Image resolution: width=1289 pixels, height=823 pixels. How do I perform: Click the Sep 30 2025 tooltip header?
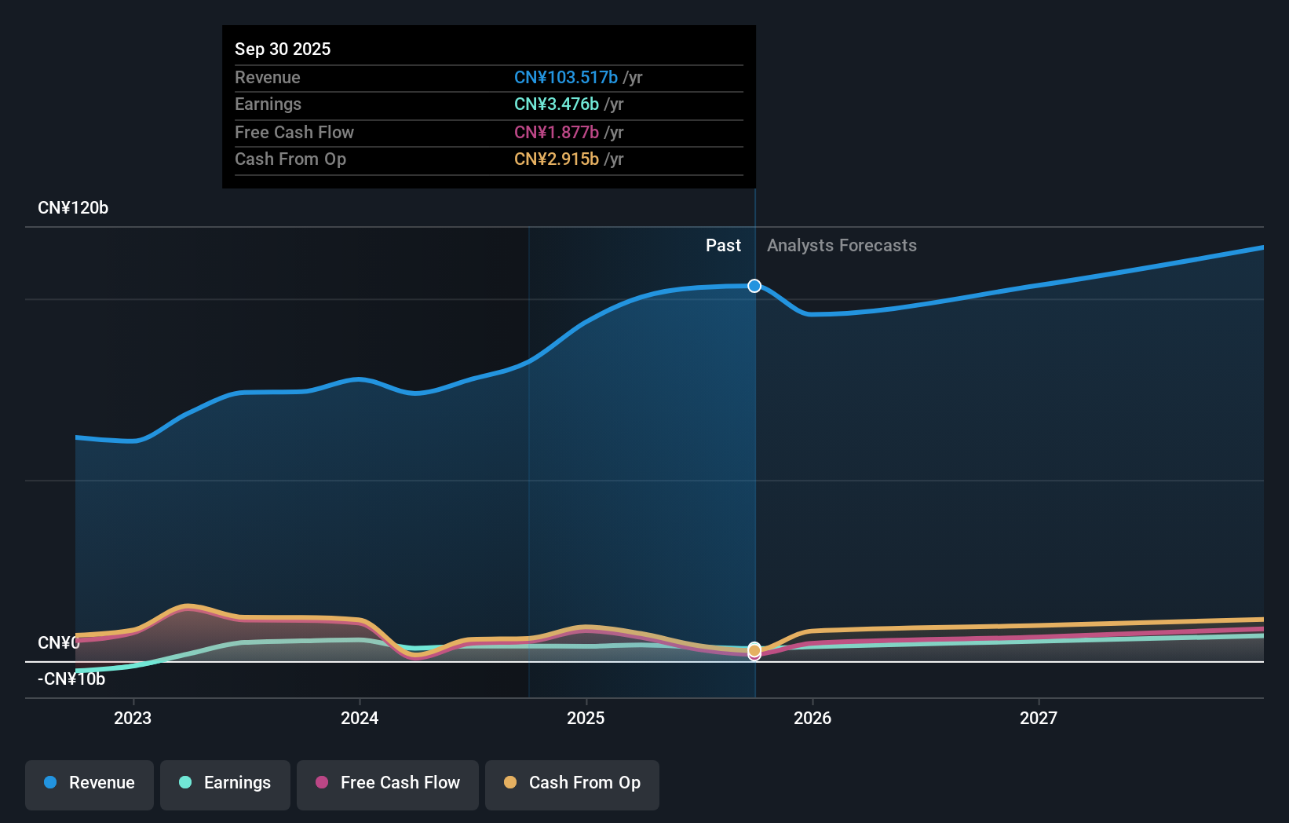(283, 49)
